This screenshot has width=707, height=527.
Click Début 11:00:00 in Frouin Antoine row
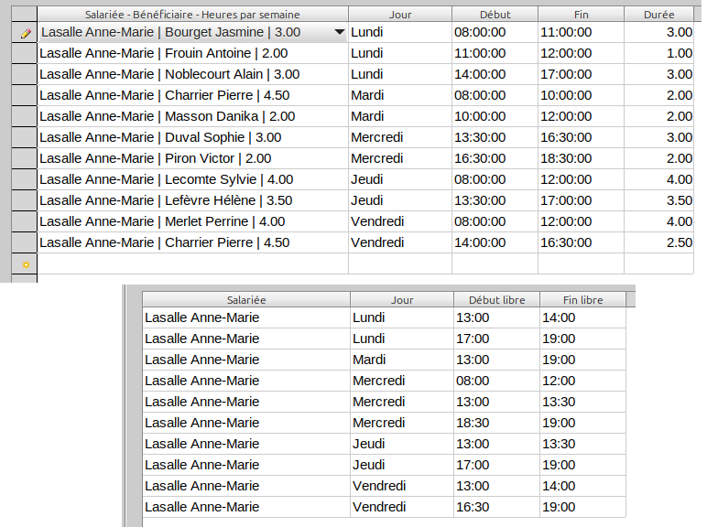coord(495,53)
